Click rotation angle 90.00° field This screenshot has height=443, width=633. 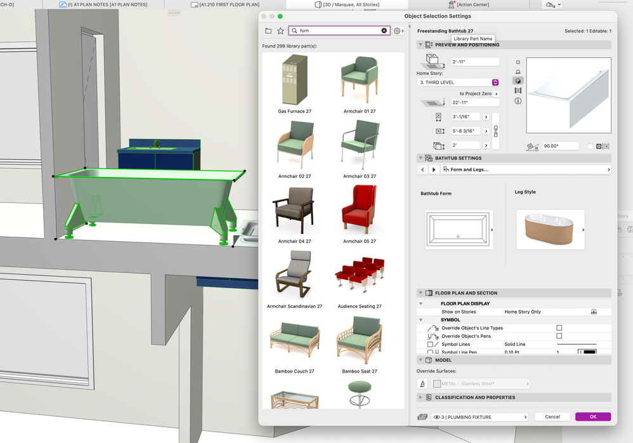click(x=560, y=146)
